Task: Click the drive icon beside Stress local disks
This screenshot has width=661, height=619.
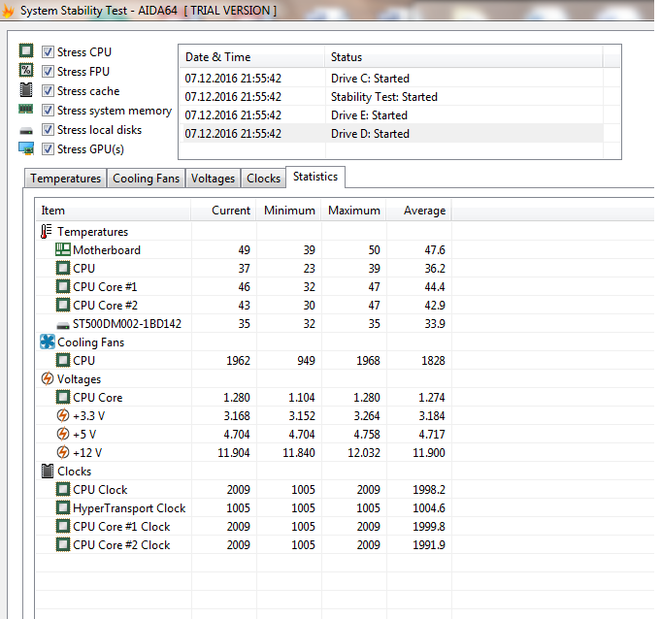Action: coord(26,131)
